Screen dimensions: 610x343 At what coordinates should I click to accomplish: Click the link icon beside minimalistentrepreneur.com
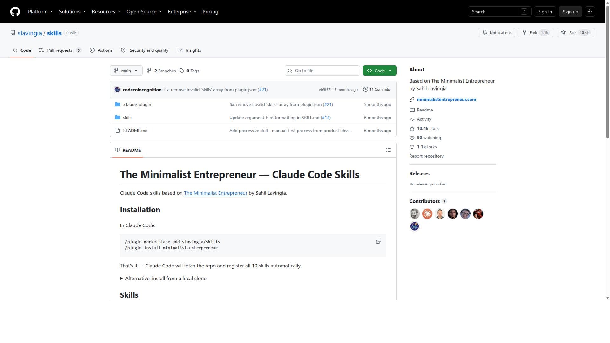(x=412, y=100)
